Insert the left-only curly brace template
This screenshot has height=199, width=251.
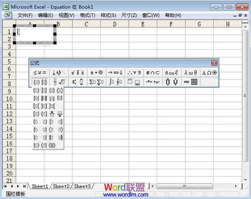(x=36, y=129)
